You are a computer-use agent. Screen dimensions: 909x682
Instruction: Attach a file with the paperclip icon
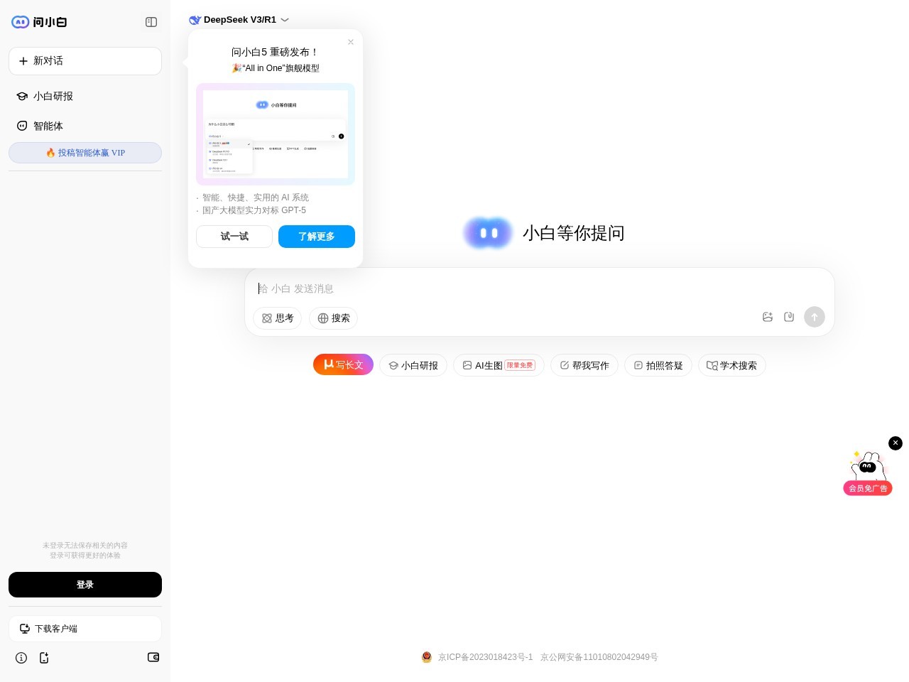pos(789,317)
